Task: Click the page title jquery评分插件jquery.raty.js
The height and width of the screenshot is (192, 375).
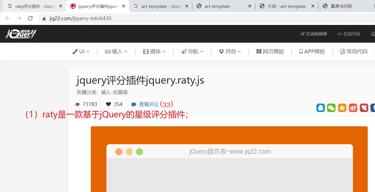Action: pyautogui.click(x=140, y=81)
